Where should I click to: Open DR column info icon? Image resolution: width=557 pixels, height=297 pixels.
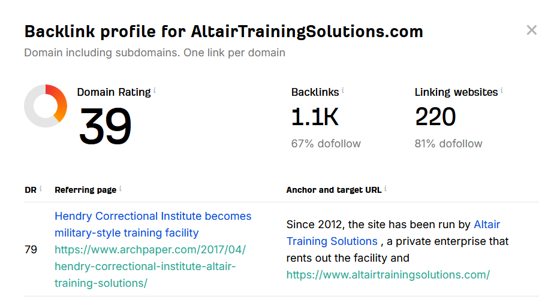pos(41,189)
